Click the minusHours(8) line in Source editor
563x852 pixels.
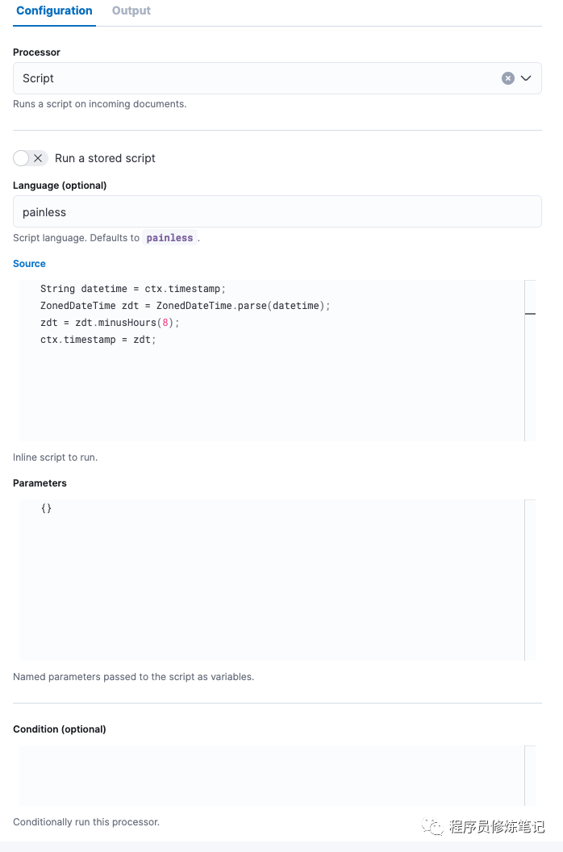(x=110, y=323)
